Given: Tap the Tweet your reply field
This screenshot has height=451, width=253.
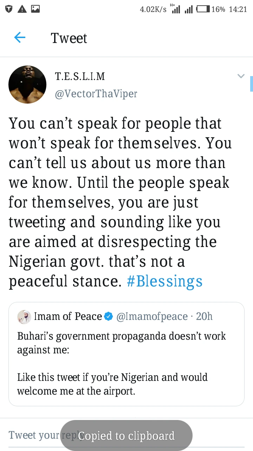Looking at the screenshot, I should click(x=33, y=435).
